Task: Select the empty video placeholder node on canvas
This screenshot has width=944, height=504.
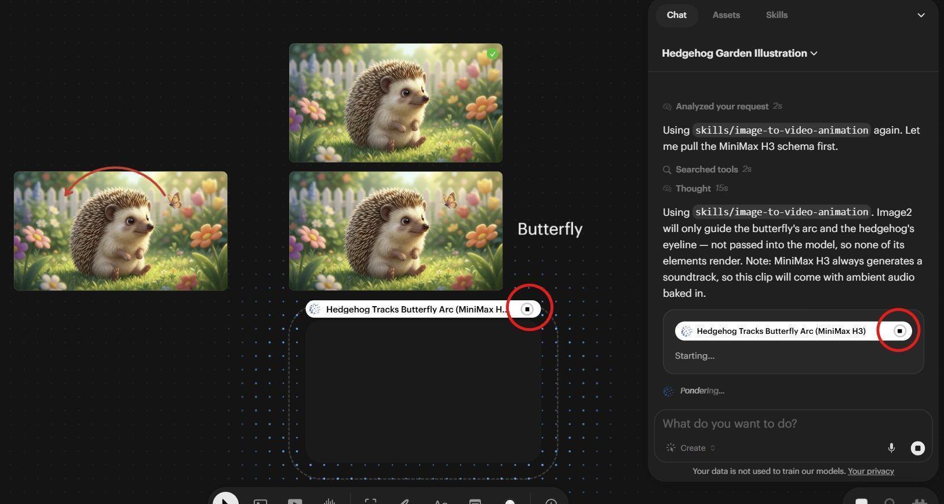Action: pyautogui.click(x=423, y=391)
